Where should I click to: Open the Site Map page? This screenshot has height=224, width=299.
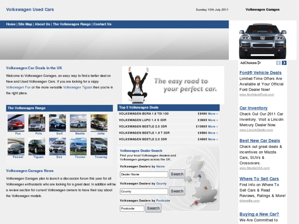point(25,24)
